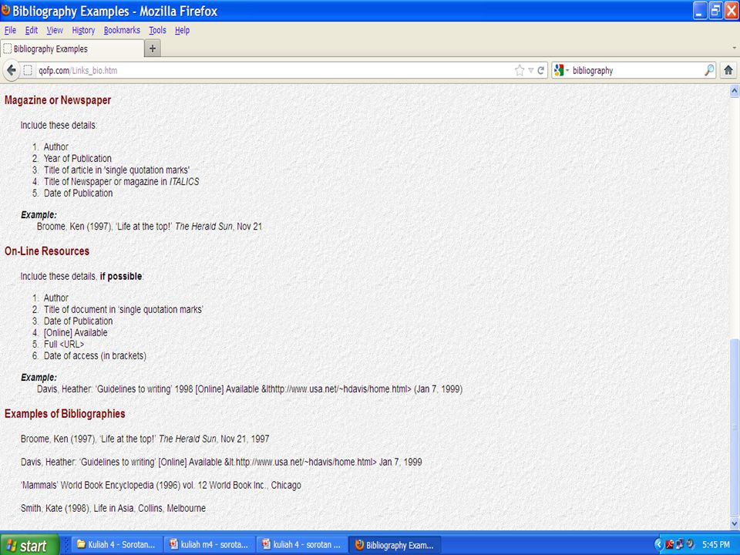740x555 pixels.
Task: Open the Tools menu
Action: [x=157, y=30]
